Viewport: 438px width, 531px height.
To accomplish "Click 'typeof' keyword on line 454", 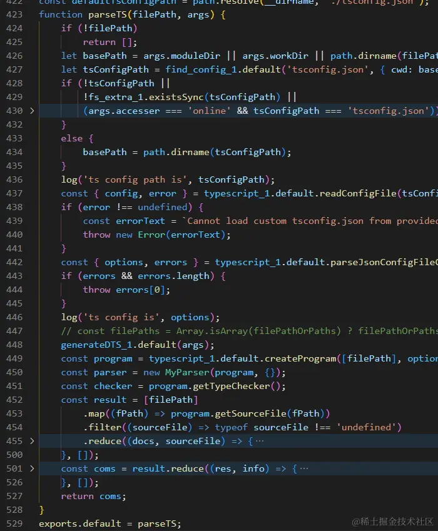I will coord(231,427).
